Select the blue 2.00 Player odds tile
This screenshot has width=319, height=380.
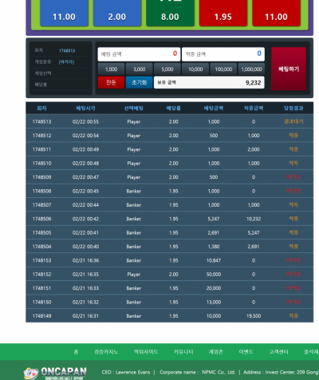pos(117,13)
